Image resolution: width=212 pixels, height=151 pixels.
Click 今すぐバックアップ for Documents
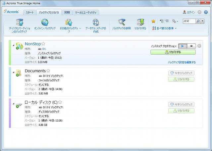click(x=181, y=73)
